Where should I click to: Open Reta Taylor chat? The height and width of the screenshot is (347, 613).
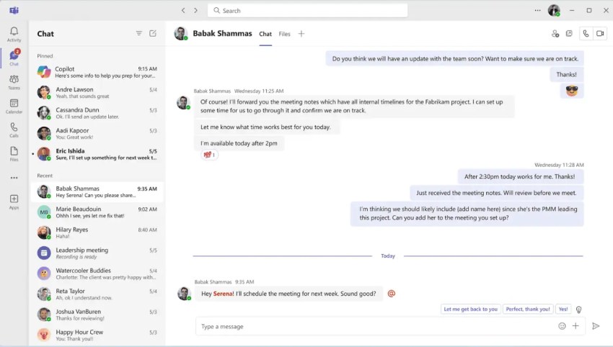tap(97, 294)
